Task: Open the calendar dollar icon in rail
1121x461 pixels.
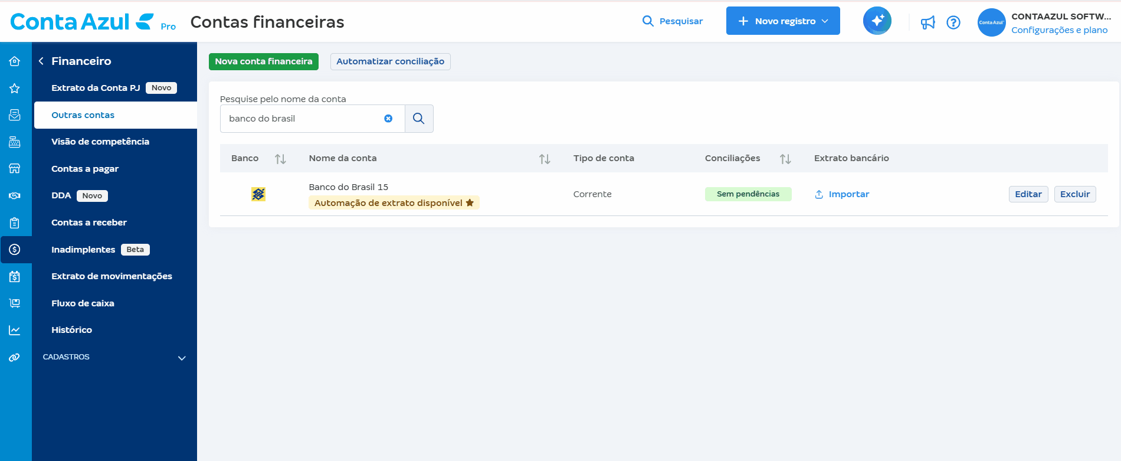Action: coord(15,276)
